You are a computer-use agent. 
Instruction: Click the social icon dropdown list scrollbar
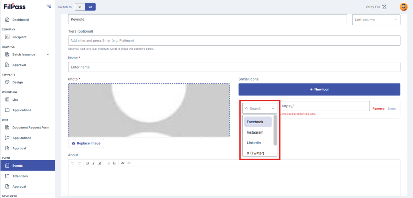click(x=275, y=130)
